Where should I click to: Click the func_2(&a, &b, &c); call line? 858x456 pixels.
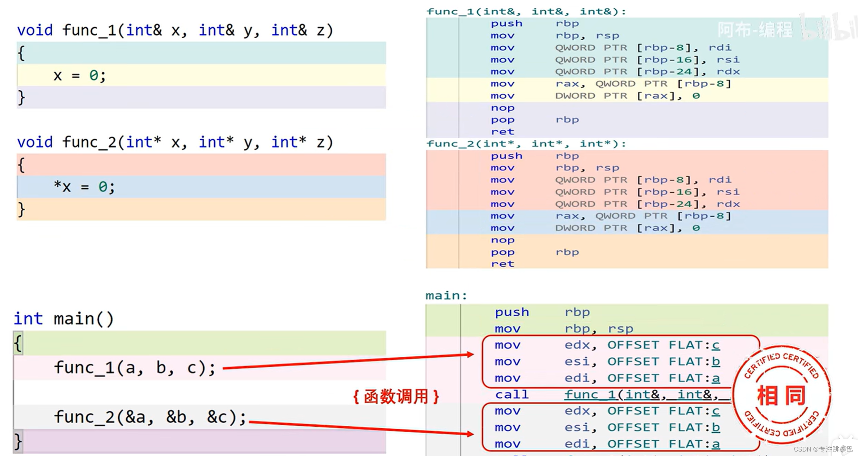point(150,417)
